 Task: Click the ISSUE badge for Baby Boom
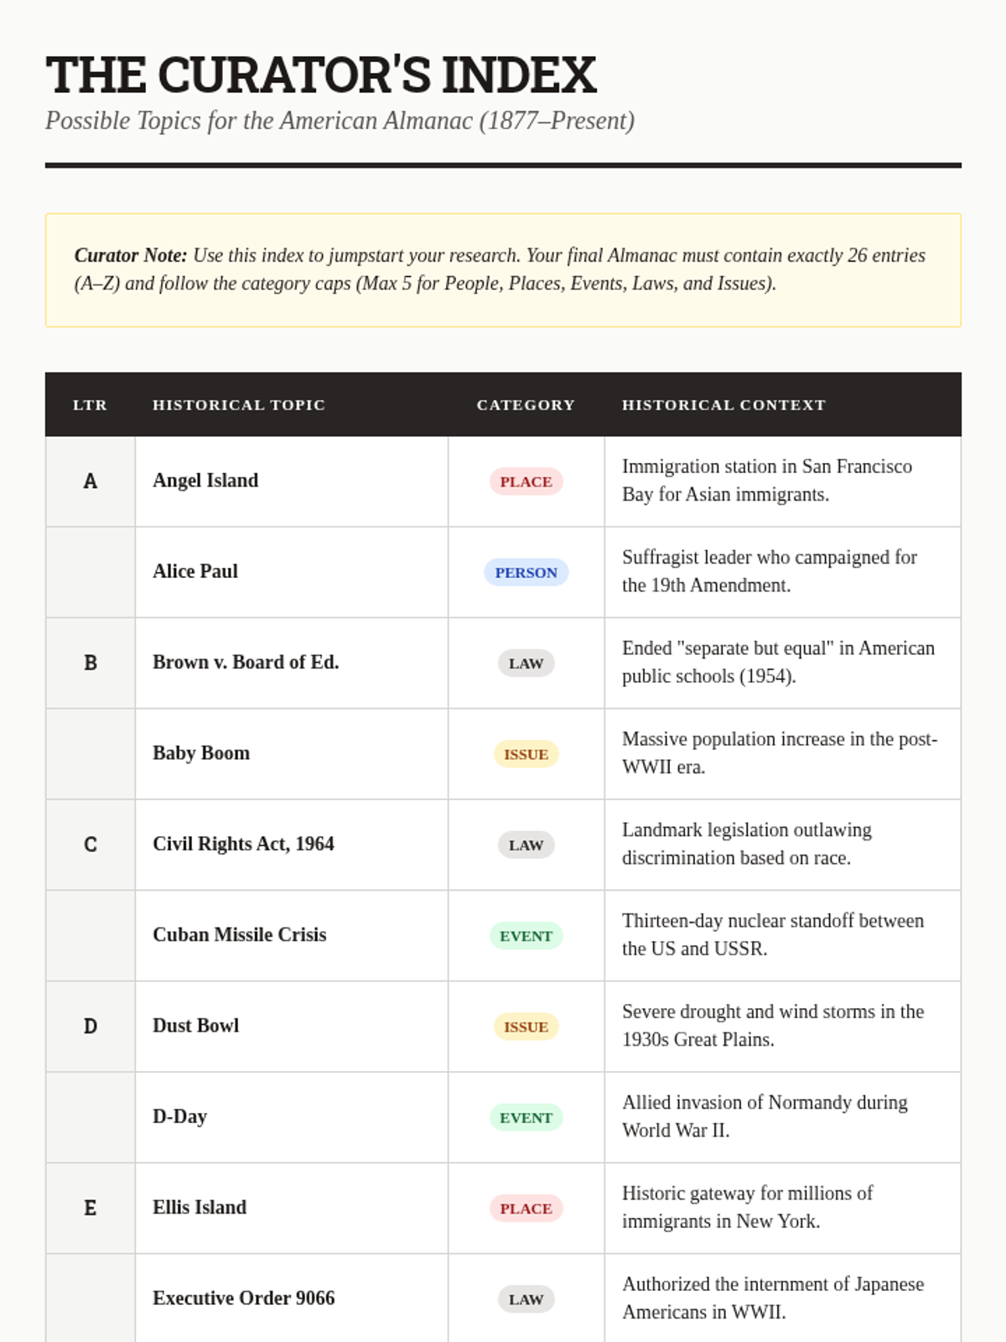tap(526, 754)
